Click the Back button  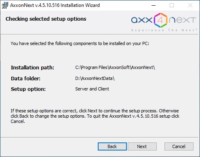[112, 146]
